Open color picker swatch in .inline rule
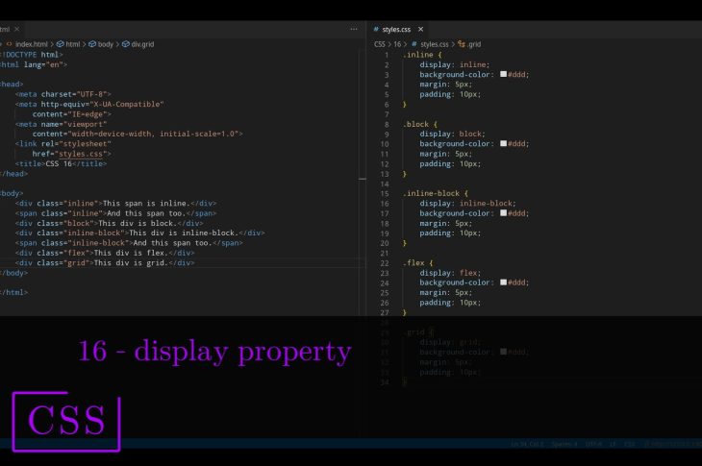The image size is (702, 466). pyautogui.click(x=503, y=75)
